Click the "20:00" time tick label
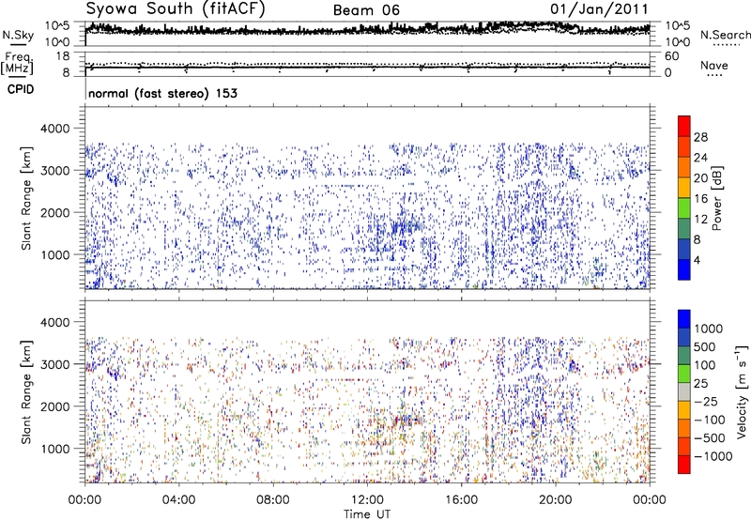Viewport: 751px width, 520px height. coord(555,500)
